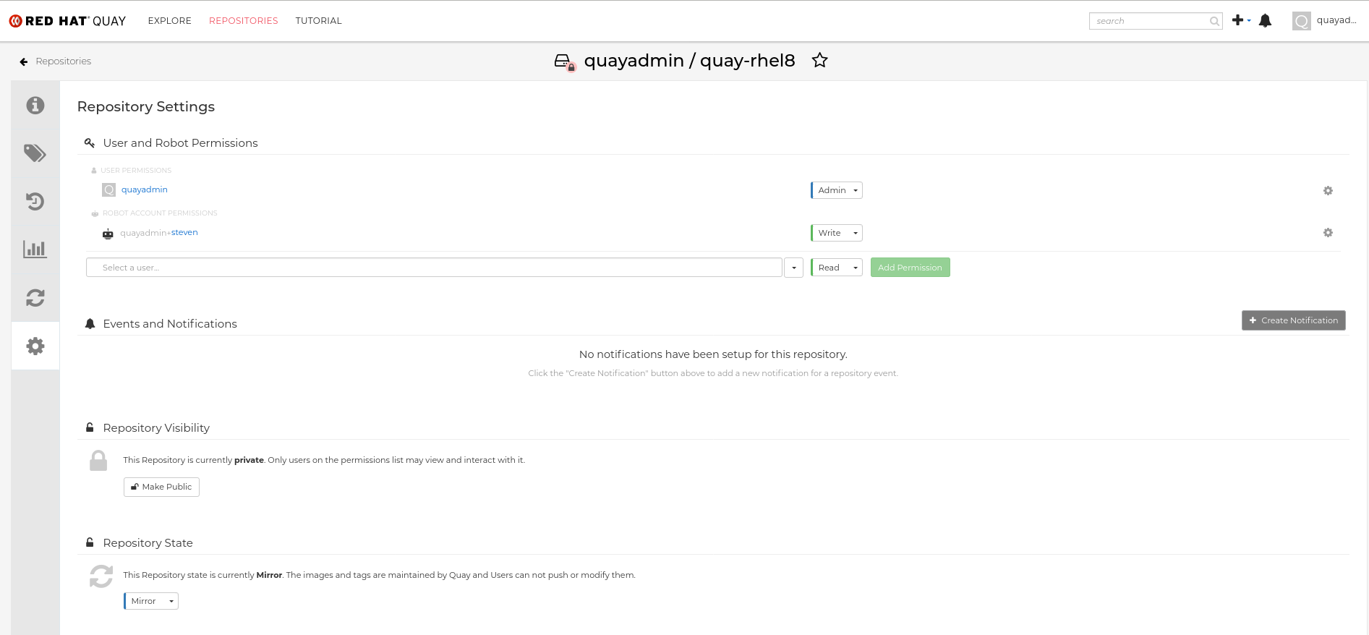Viewport: 1369px width, 635px height.
Task: Open options gear for quayadmin+steven robot
Action: tap(1328, 233)
